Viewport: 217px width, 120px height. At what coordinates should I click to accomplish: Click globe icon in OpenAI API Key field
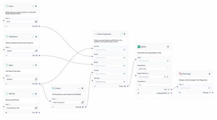[165, 77]
